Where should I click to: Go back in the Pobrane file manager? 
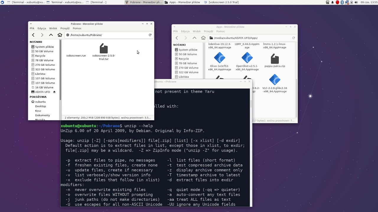click(x=33, y=35)
